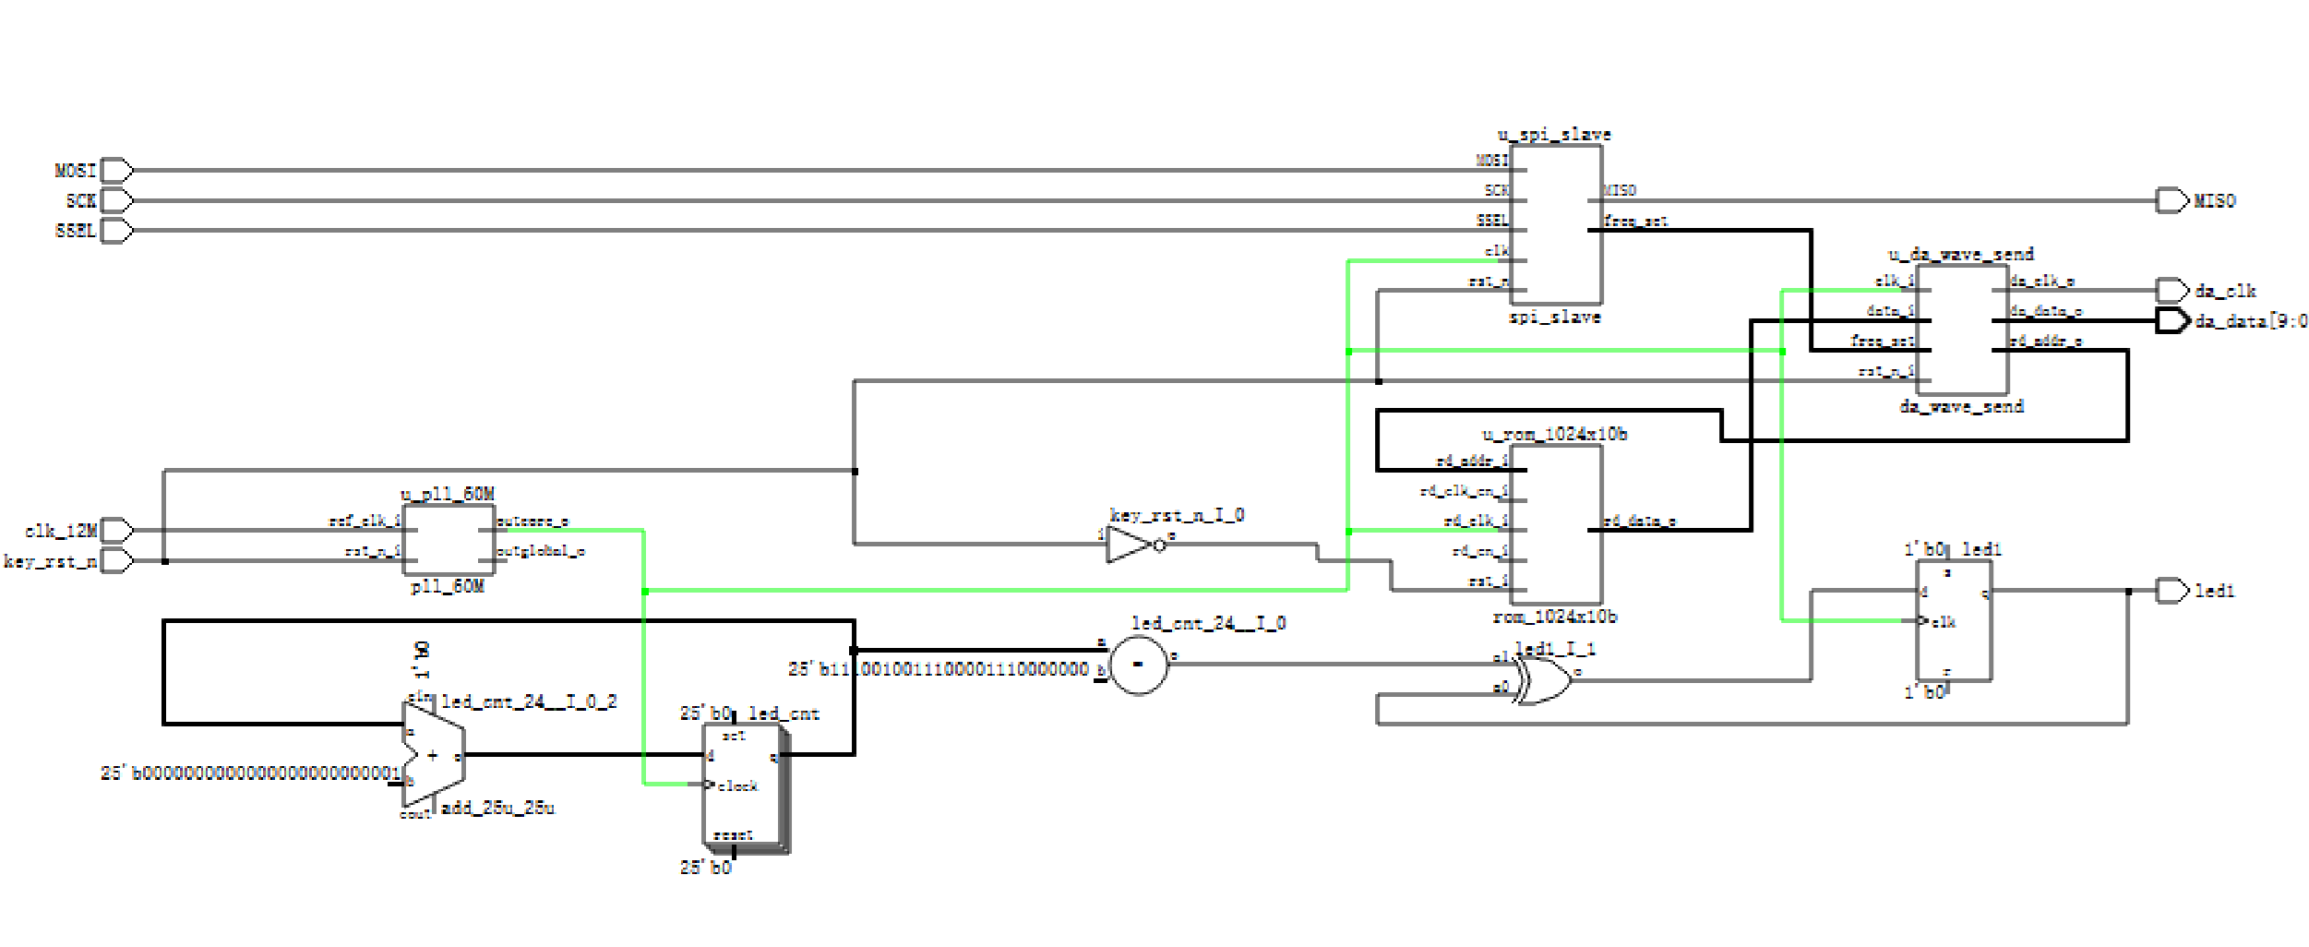Click the MISO output port symbol
This screenshot has height=947, width=2309.
point(2171,200)
